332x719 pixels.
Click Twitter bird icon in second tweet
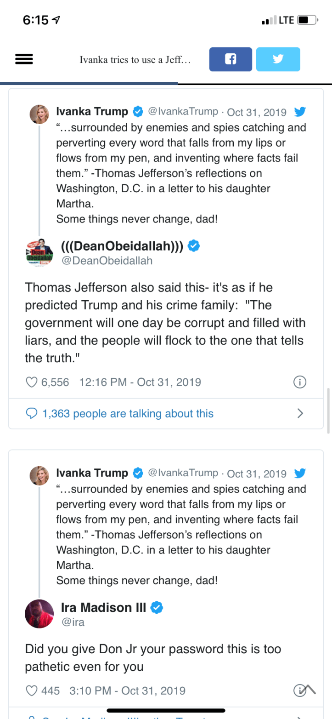pyautogui.click(x=300, y=473)
